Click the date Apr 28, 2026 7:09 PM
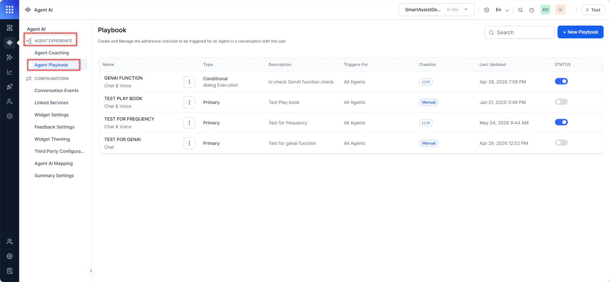 pyautogui.click(x=503, y=82)
